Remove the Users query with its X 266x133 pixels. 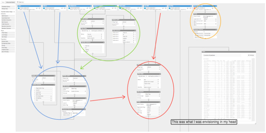click(x=40, y=6)
